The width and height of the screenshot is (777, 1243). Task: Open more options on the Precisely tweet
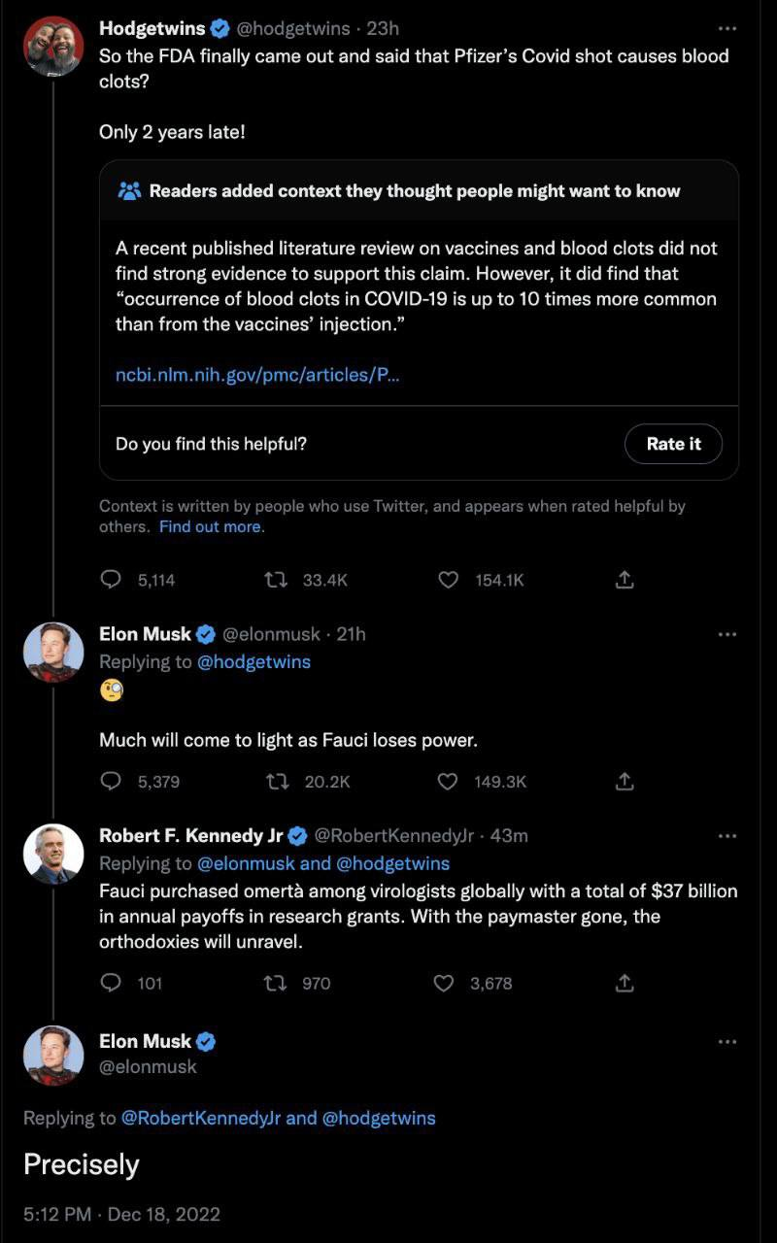(727, 1042)
